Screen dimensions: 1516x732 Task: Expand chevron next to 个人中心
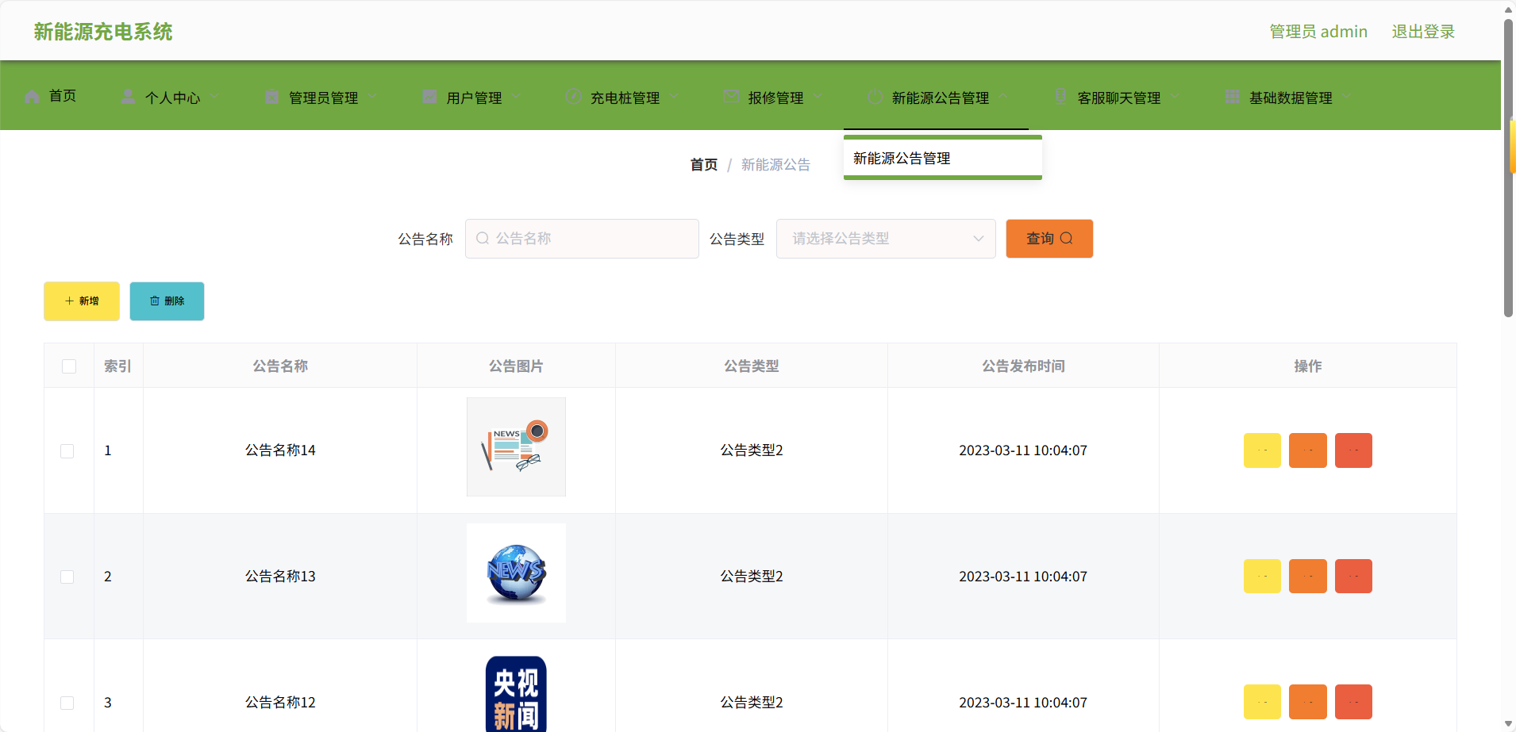[214, 97]
